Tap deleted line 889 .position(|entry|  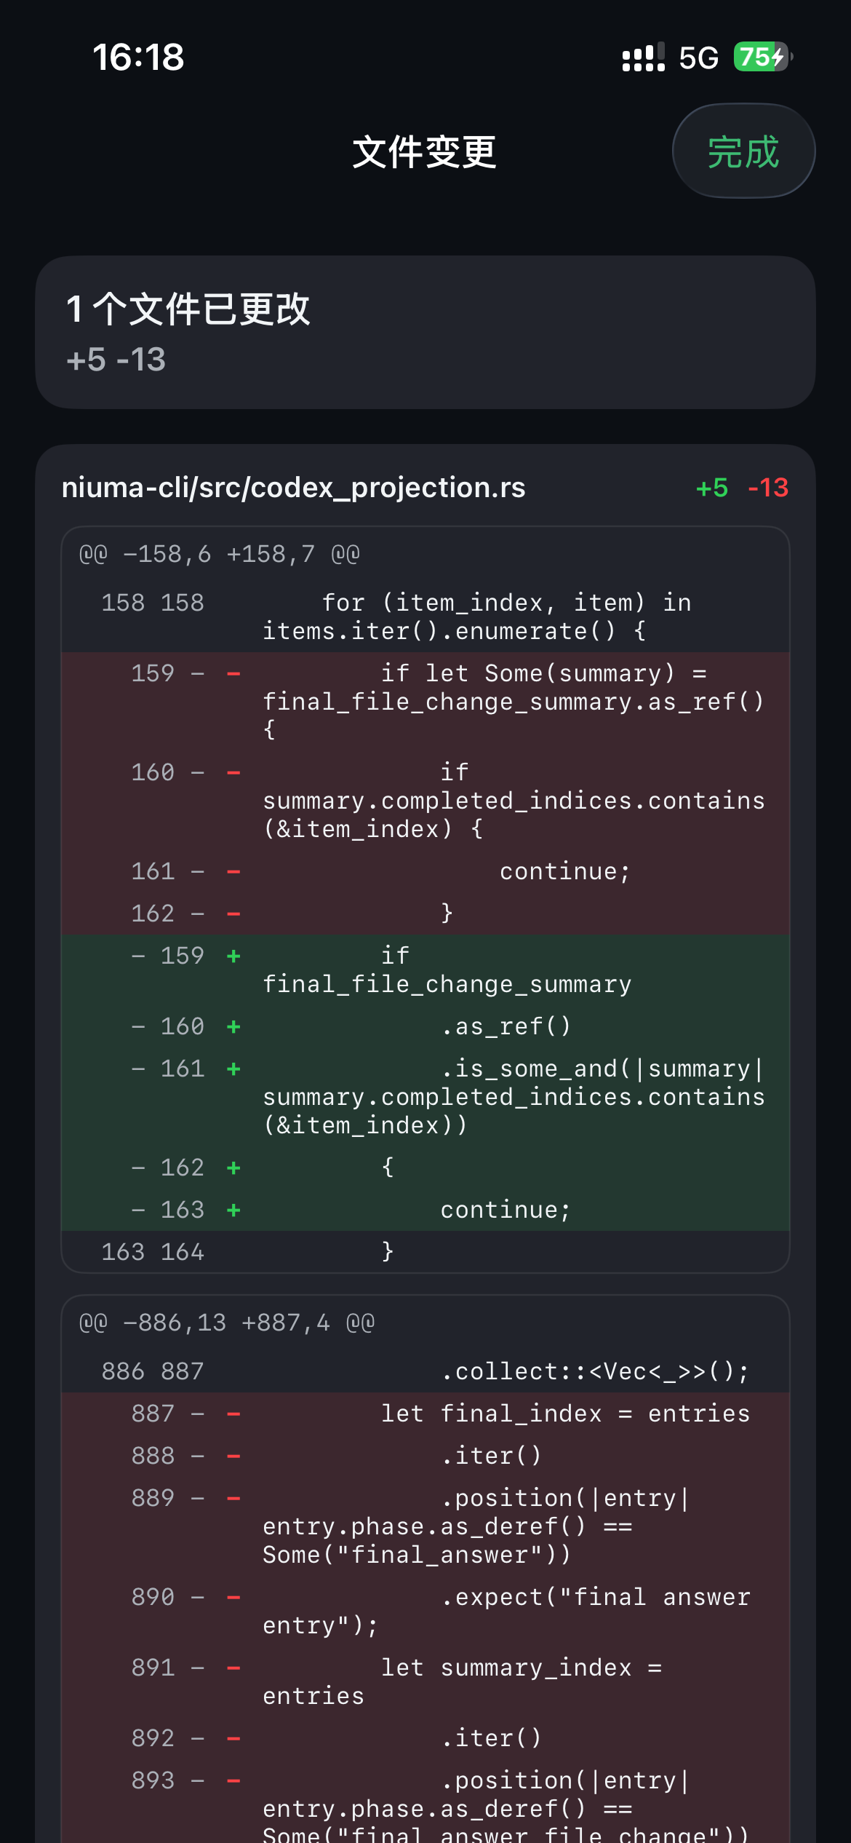(425, 1526)
